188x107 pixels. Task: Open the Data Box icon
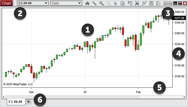point(123,3)
